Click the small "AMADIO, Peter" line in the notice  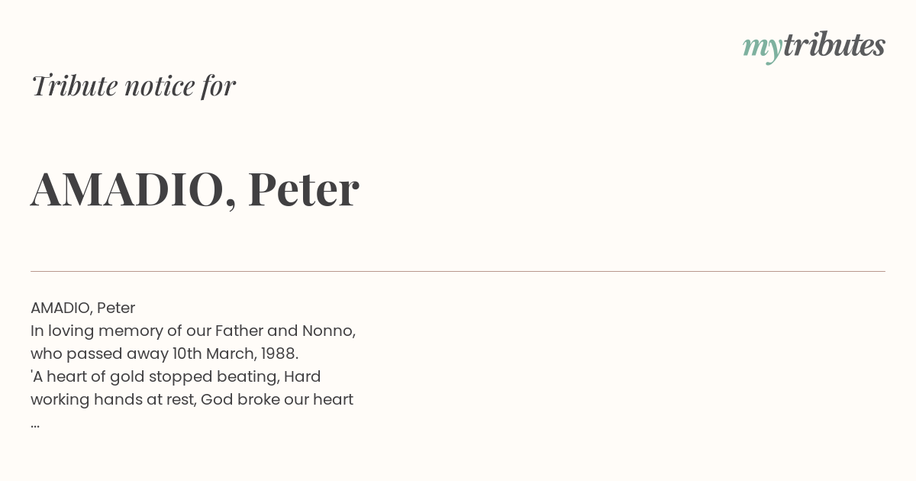[82, 308]
